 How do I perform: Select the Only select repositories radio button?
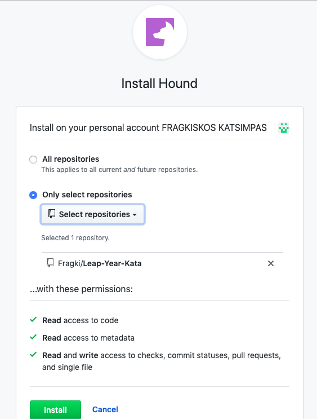coord(33,195)
